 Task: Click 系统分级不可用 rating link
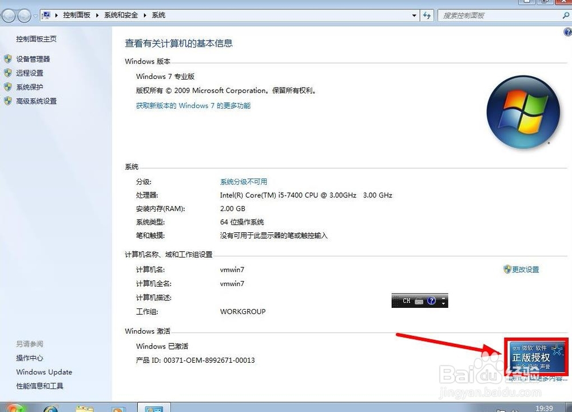244,182
